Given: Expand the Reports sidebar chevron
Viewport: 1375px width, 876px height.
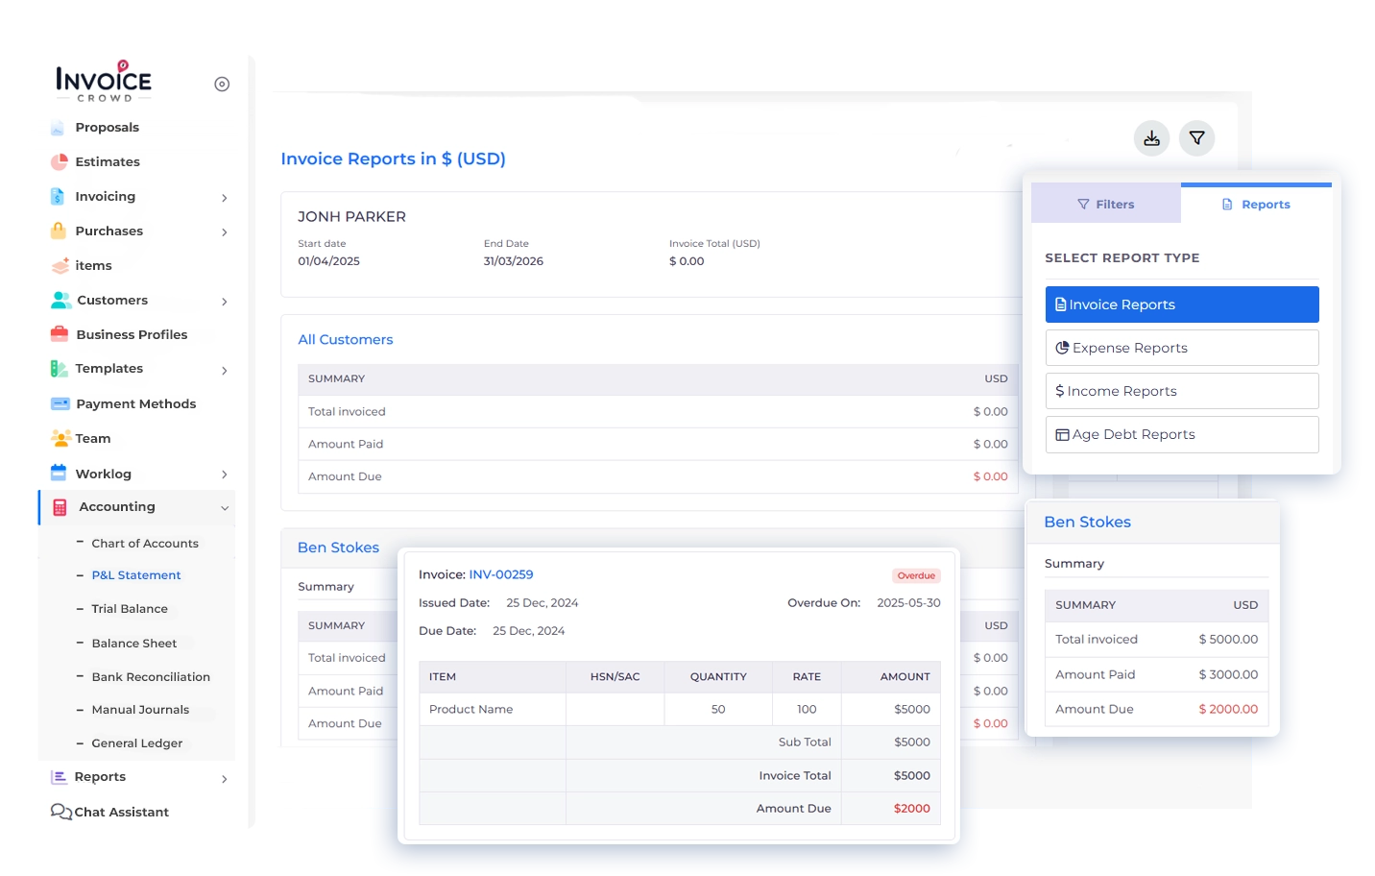Looking at the screenshot, I should (x=225, y=779).
